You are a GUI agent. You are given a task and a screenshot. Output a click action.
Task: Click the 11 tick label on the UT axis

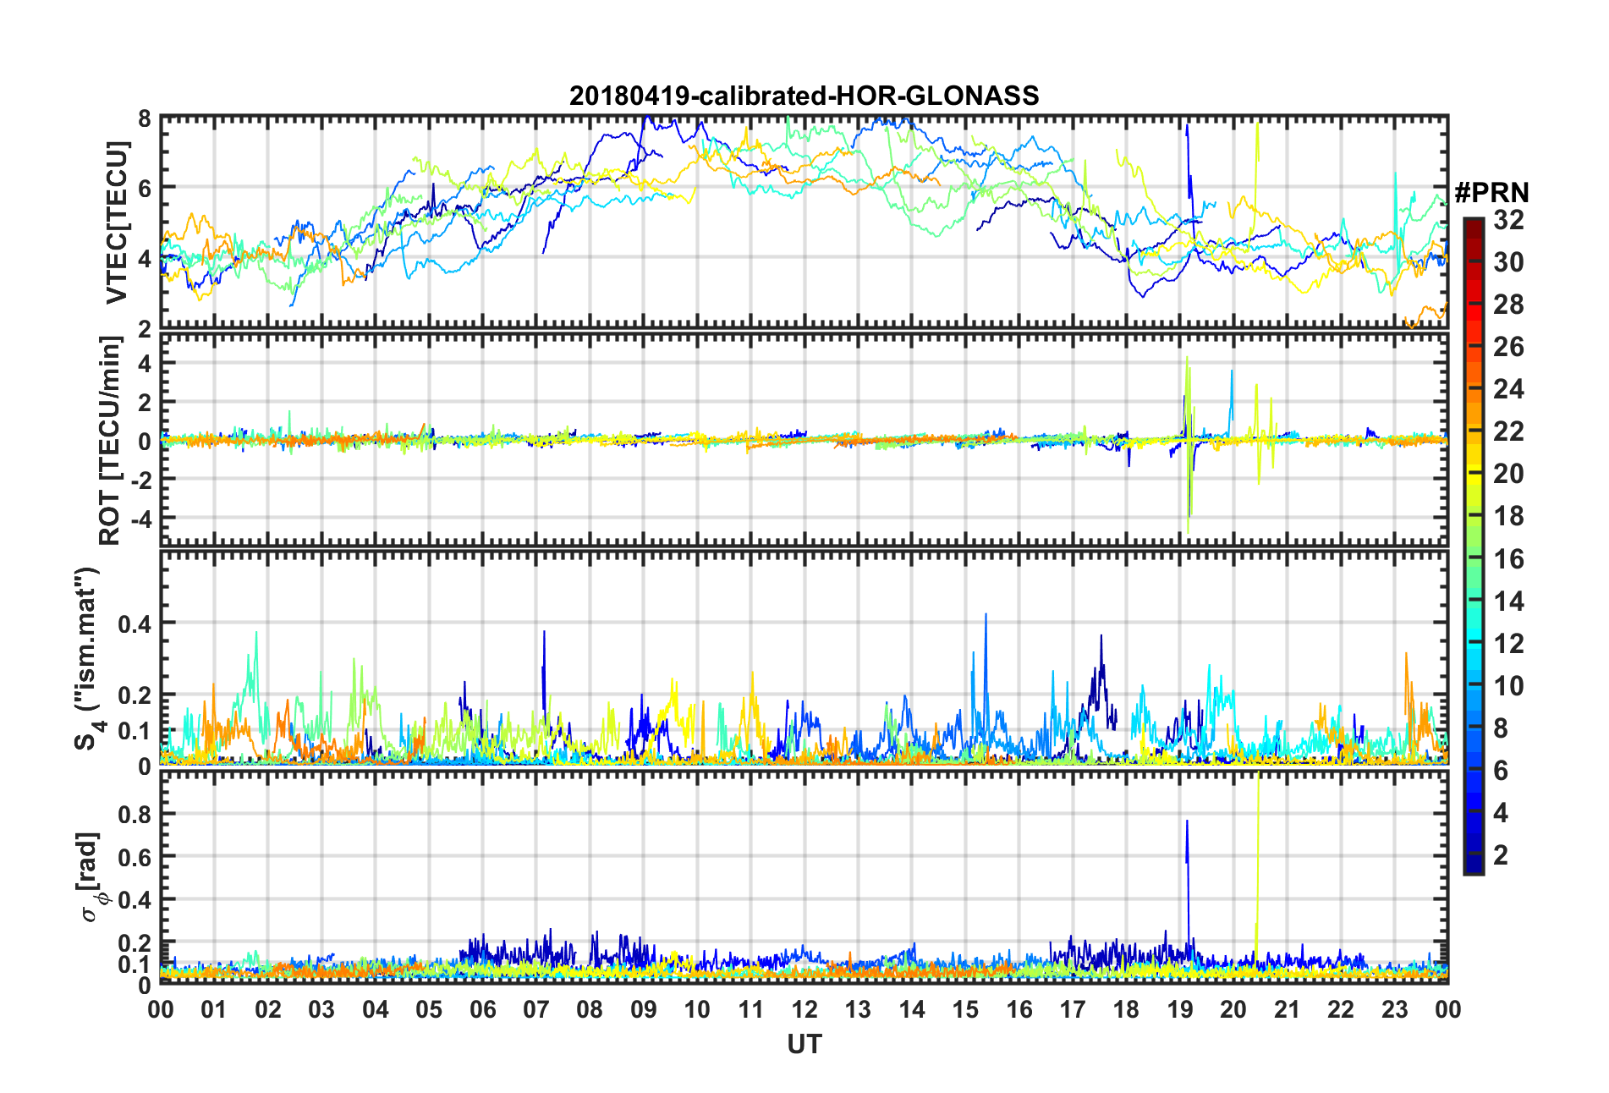click(751, 1009)
